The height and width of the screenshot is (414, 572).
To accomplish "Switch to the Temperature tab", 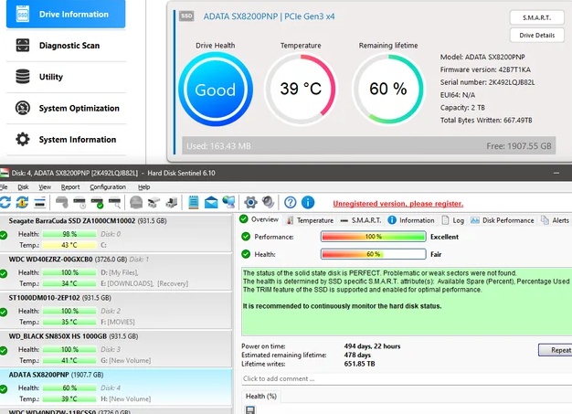I will coord(310,220).
